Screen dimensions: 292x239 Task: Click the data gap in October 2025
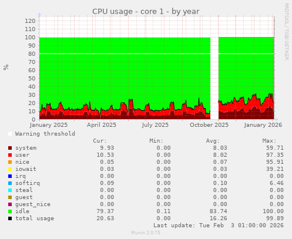tap(214, 78)
